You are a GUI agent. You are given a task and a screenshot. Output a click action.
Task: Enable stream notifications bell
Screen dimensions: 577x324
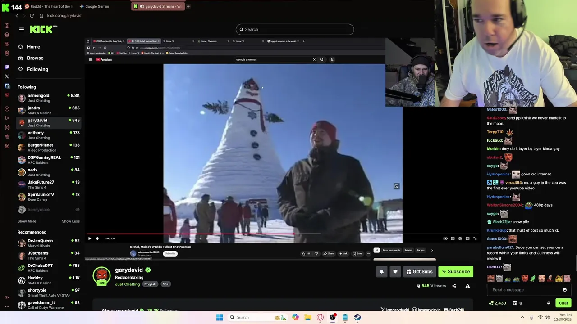382,271
